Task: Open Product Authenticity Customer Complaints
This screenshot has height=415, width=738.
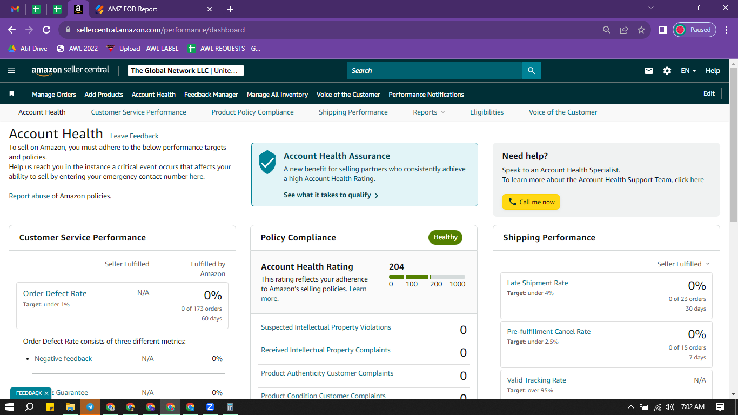Action: pos(327,373)
